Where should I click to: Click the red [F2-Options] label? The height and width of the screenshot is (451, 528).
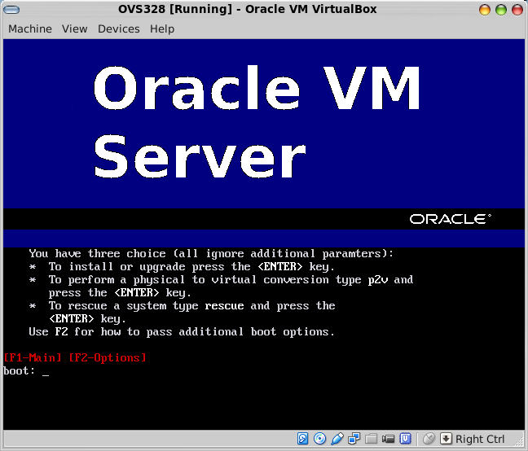[108, 357]
